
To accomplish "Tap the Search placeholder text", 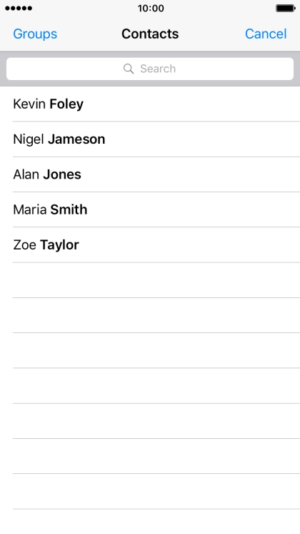I will (x=158, y=69).
